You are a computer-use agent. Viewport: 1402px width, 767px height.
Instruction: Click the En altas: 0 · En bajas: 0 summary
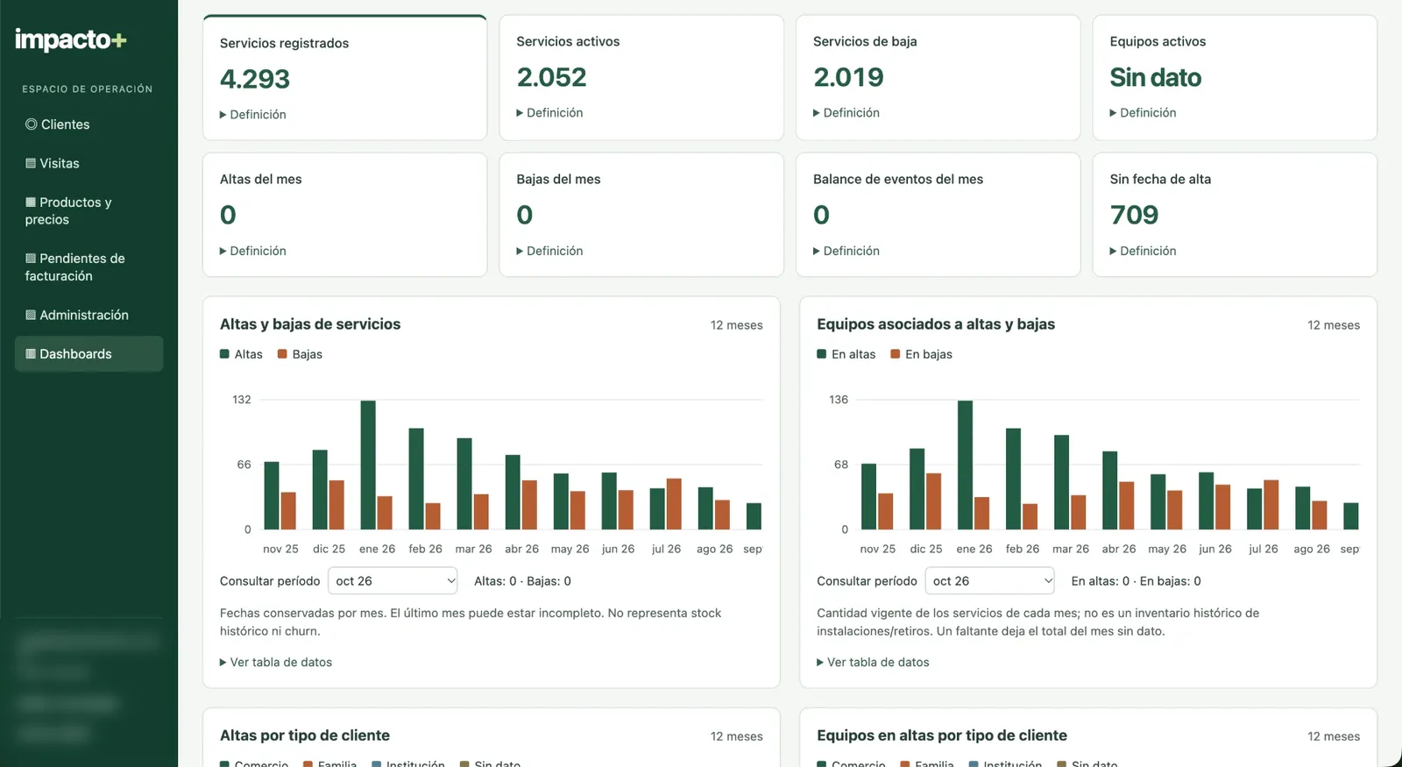click(x=1136, y=581)
